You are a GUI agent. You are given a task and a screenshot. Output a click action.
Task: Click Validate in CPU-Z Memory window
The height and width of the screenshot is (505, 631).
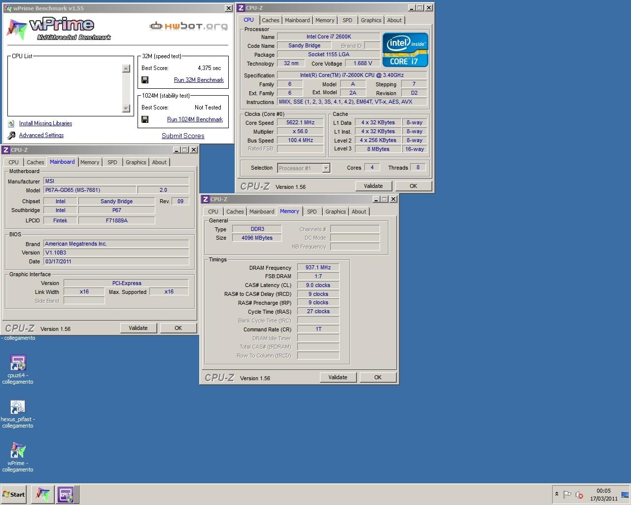pos(338,377)
